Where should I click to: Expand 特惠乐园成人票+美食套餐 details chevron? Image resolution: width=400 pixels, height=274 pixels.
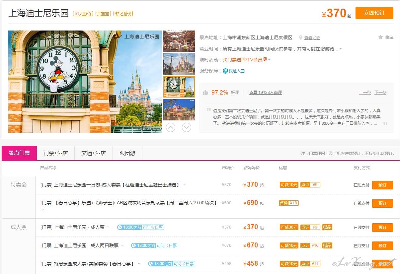(x=139, y=264)
